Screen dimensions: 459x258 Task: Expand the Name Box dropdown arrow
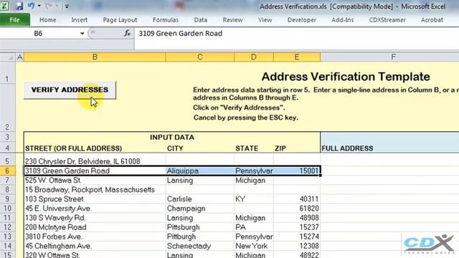tap(82, 34)
